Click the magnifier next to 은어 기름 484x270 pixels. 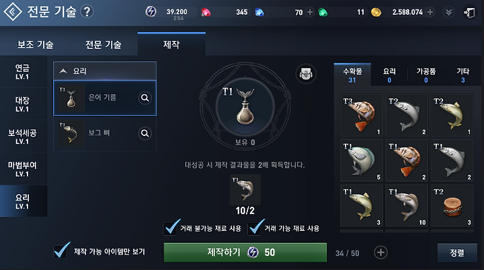145,98
